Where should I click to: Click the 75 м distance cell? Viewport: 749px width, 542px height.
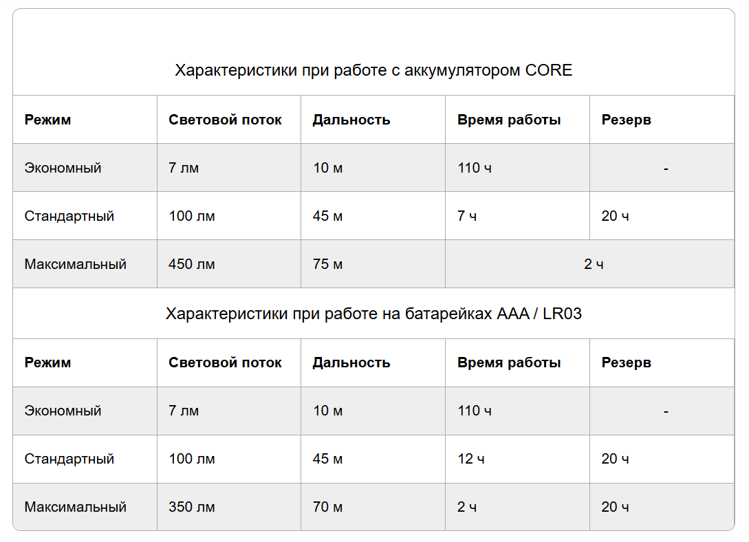pos(328,264)
